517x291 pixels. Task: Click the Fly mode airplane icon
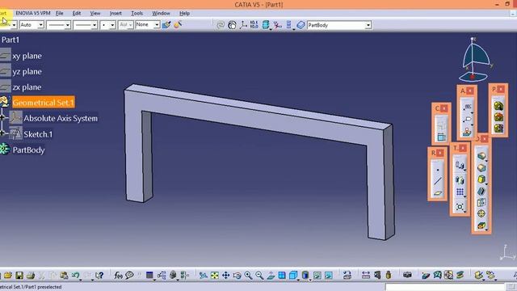203,275
